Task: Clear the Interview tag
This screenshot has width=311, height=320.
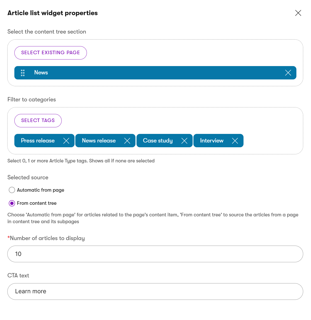Action: coord(235,141)
